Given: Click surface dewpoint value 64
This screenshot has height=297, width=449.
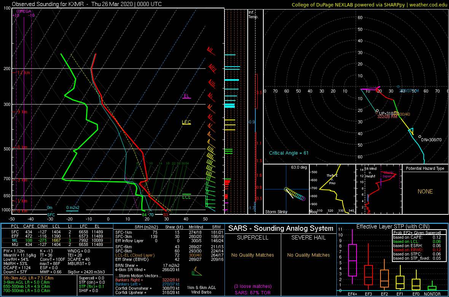Looking at the screenshot, I should [x=144, y=215].
